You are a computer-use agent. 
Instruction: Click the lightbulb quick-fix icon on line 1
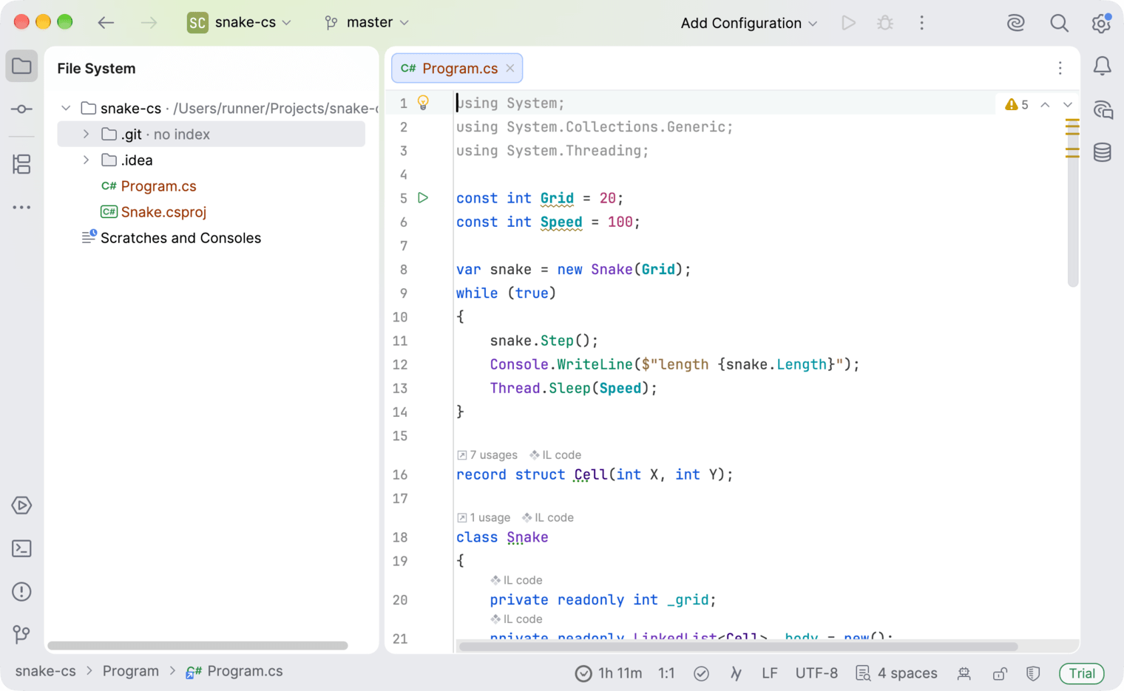(423, 103)
